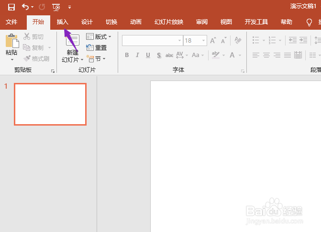The height and width of the screenshot is (232, 321).
Task: Open the undo history dropdown arrow
Action: point(33,7)
